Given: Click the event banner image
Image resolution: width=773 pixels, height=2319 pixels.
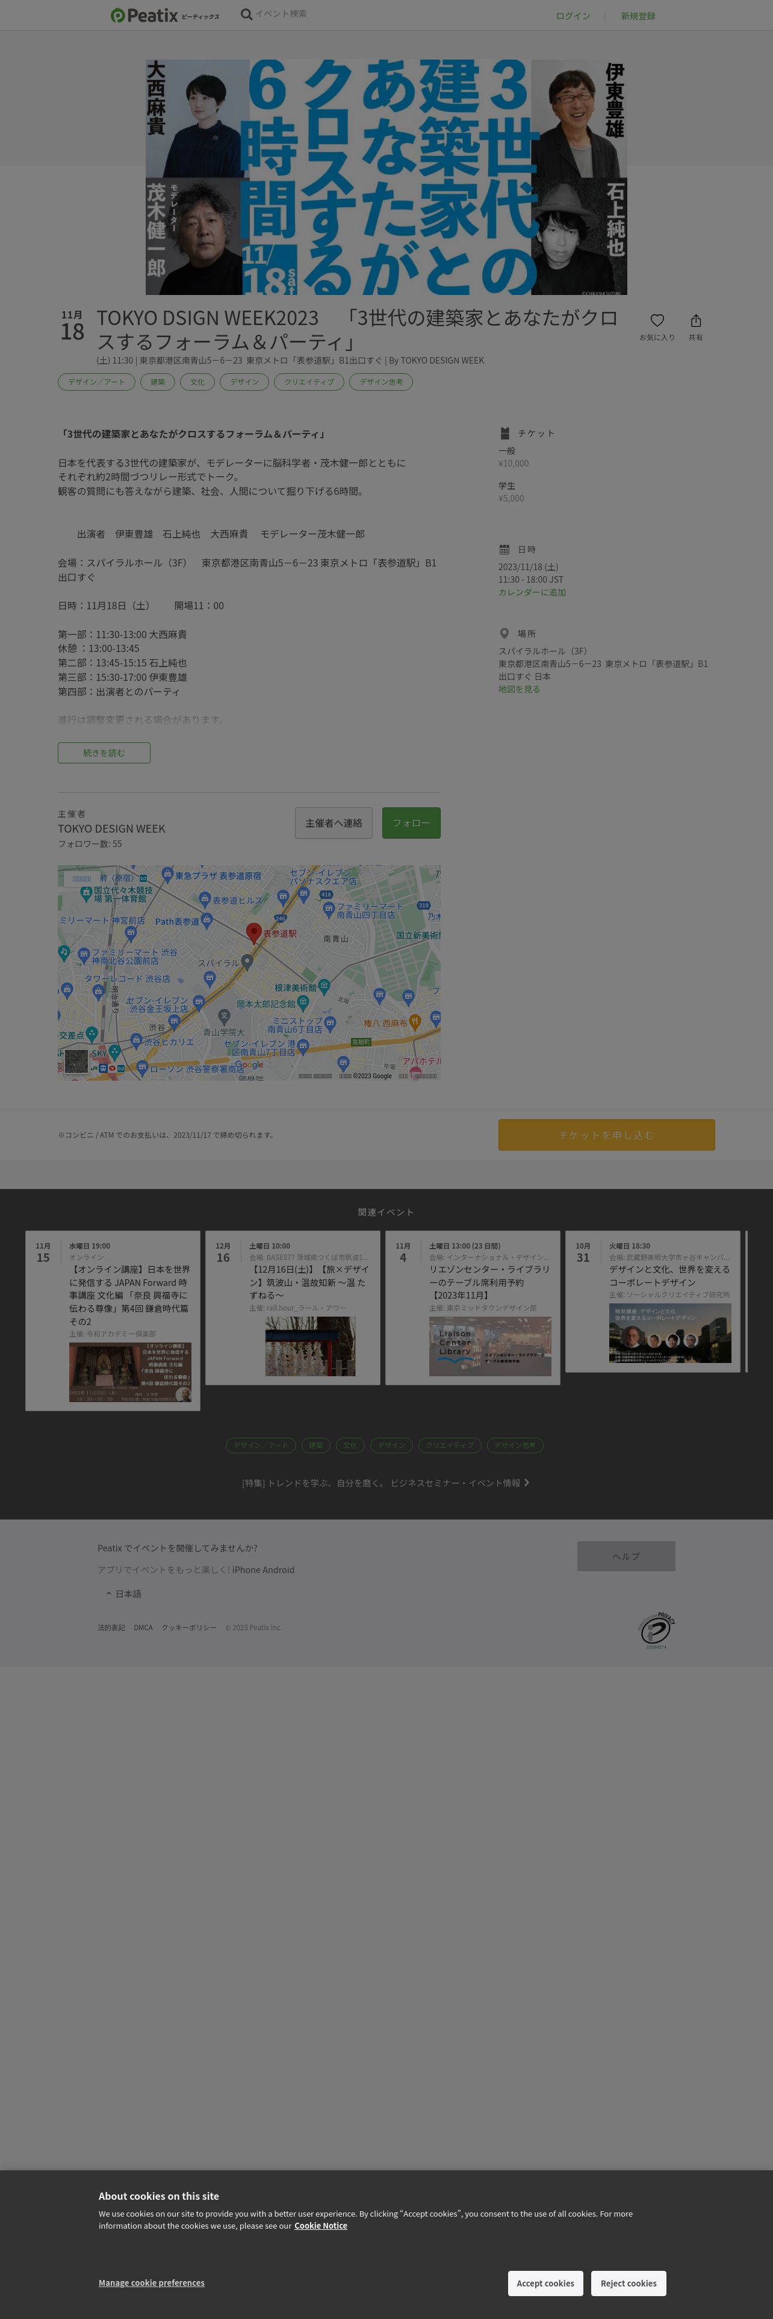Looking at the screenshot, I should pyautogui.click(x=386, y=178).
